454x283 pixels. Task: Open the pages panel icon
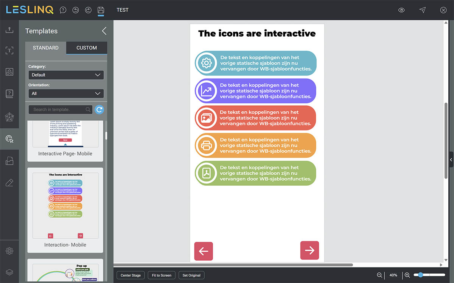[x=9, y=161]
